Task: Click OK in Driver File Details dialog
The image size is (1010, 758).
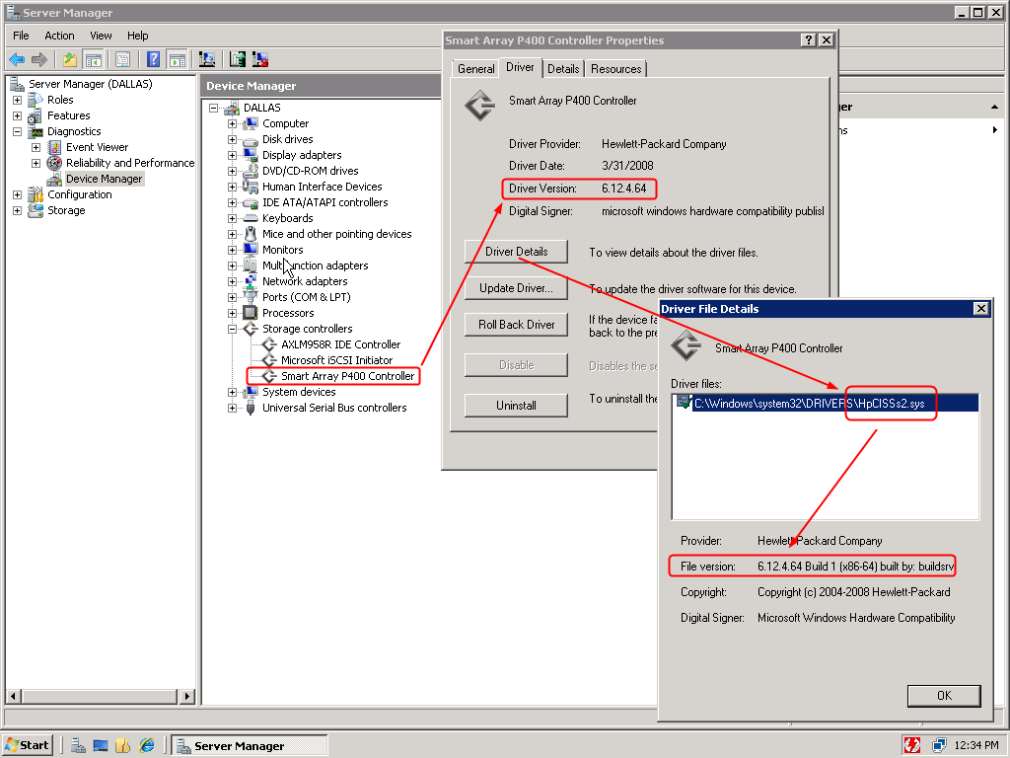Action: pyautogui.click(x=944, y=696)
